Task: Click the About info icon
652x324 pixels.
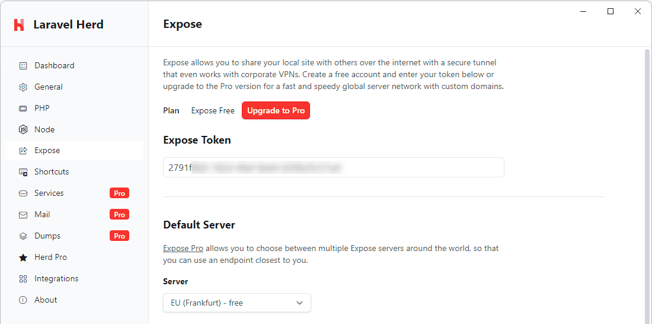Action: [23, 300]
